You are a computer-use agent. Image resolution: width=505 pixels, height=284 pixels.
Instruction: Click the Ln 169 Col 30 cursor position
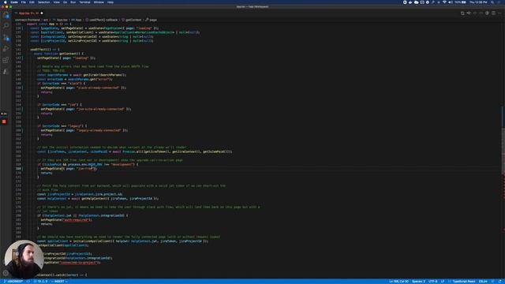[x=398, y=282]
